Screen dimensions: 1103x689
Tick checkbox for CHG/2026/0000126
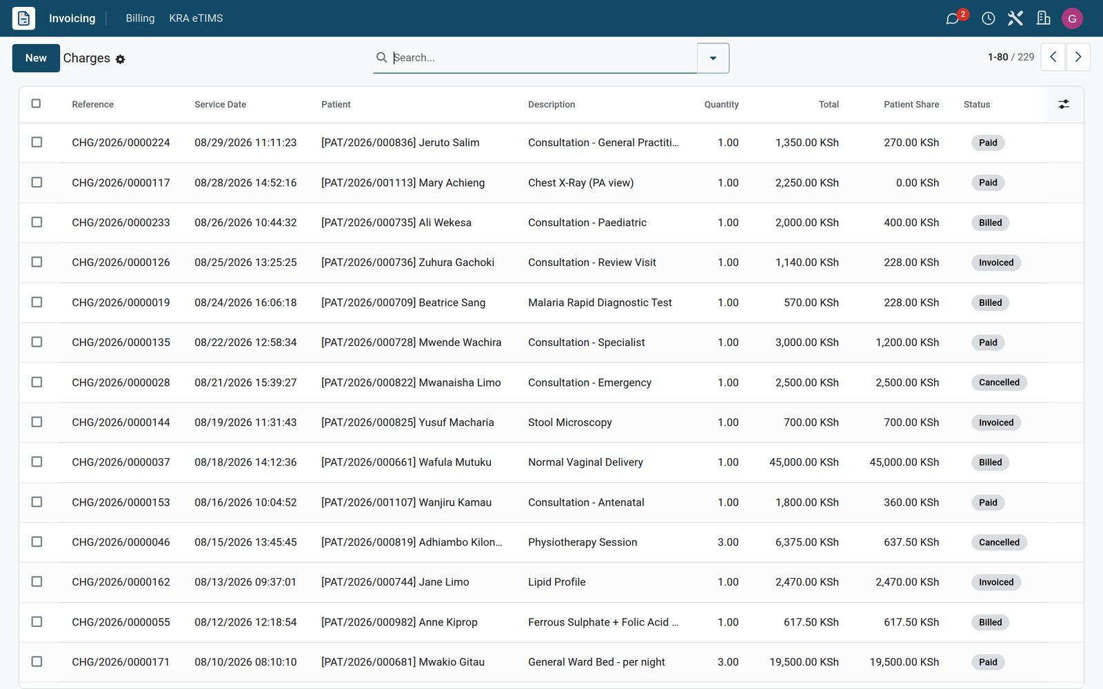click(x=37, y=262)
